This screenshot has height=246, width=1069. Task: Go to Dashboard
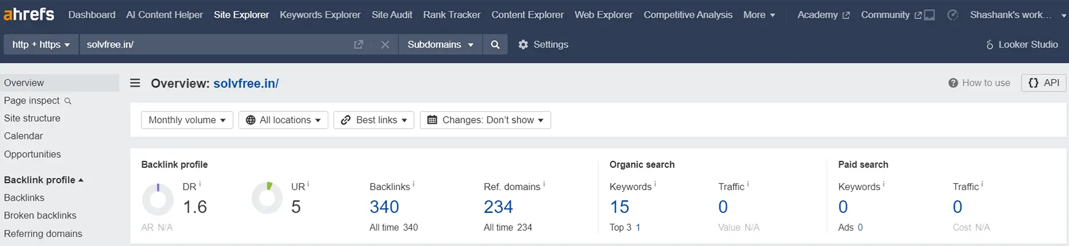[x=92, y=15]
